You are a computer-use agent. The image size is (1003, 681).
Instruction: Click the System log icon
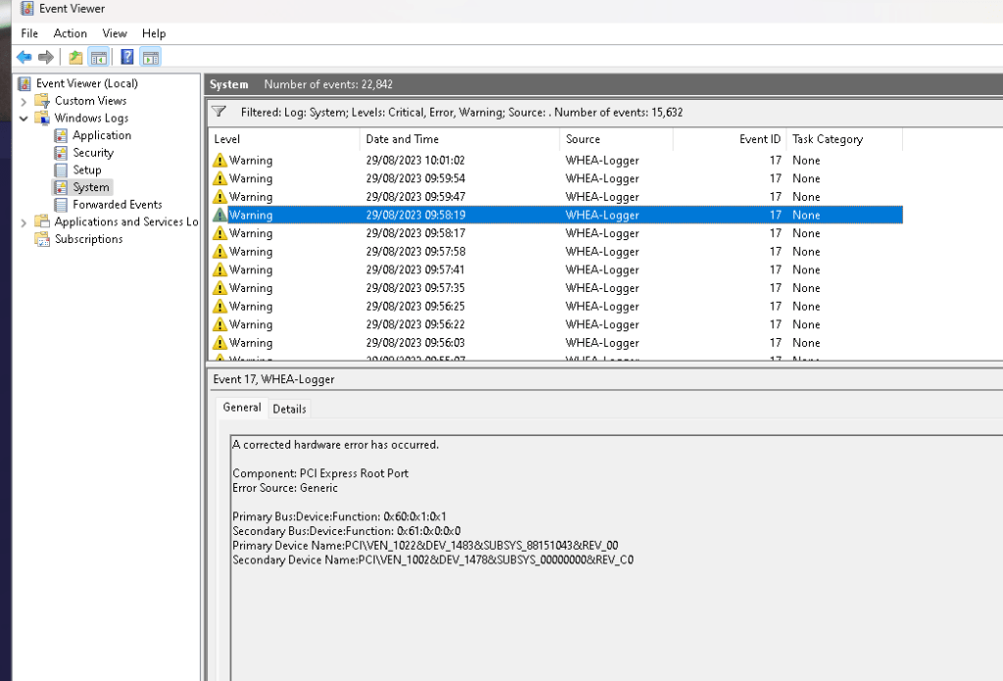(x=61, y=187)
